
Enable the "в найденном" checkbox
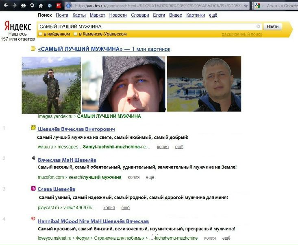click(x=40, y=34)
